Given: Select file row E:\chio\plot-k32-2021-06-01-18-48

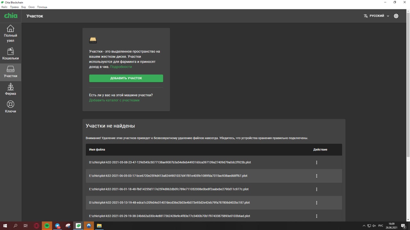Looking at the screenshot, I should 214,189.
